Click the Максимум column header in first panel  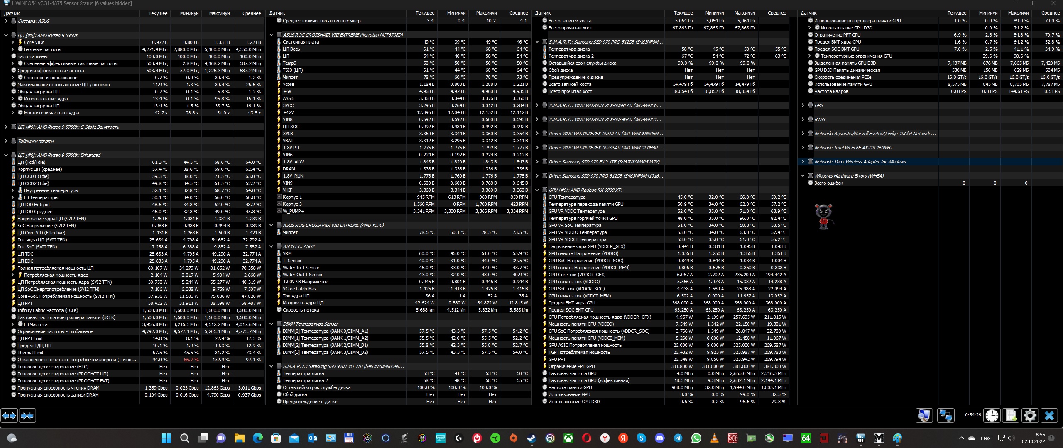pyautogui.click(x=219, y=13)
